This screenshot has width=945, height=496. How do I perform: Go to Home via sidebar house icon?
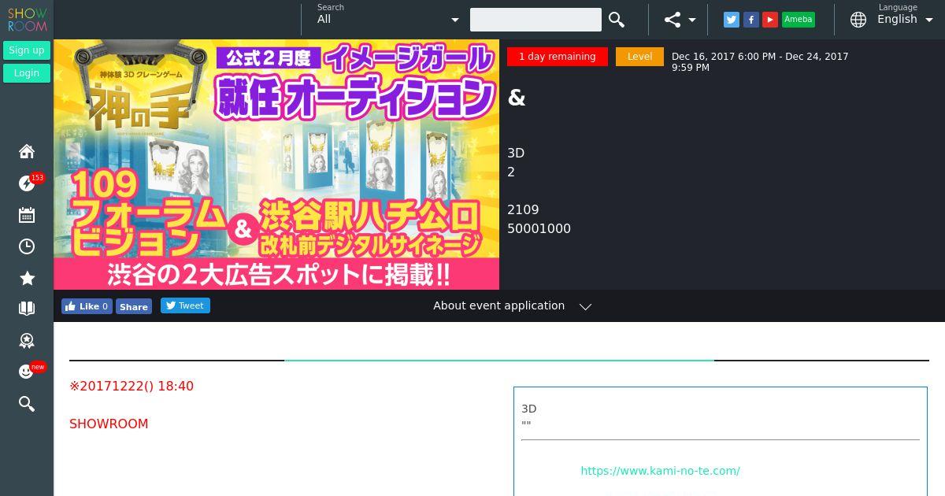tap(27, 151)
